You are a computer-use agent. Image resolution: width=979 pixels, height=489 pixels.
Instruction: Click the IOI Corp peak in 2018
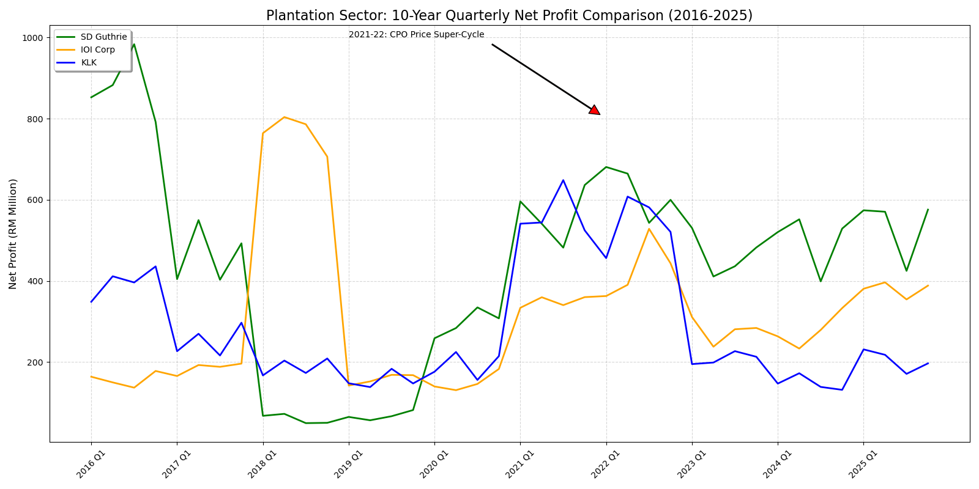coord(284,117)
